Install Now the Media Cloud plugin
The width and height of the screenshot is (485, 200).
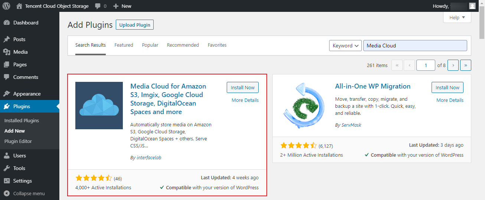[x=243, y=87]
